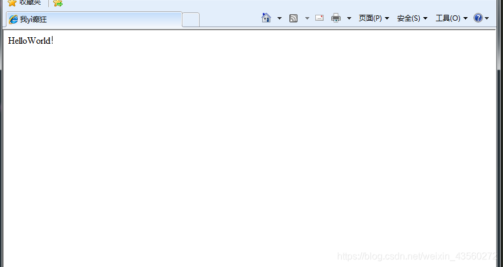
Task: Click the Help question mark icon
Action: 478,18
